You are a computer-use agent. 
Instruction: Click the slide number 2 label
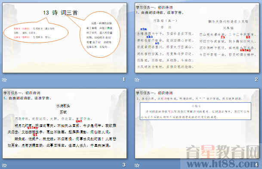pyautogui.click(x=256, y=79)
